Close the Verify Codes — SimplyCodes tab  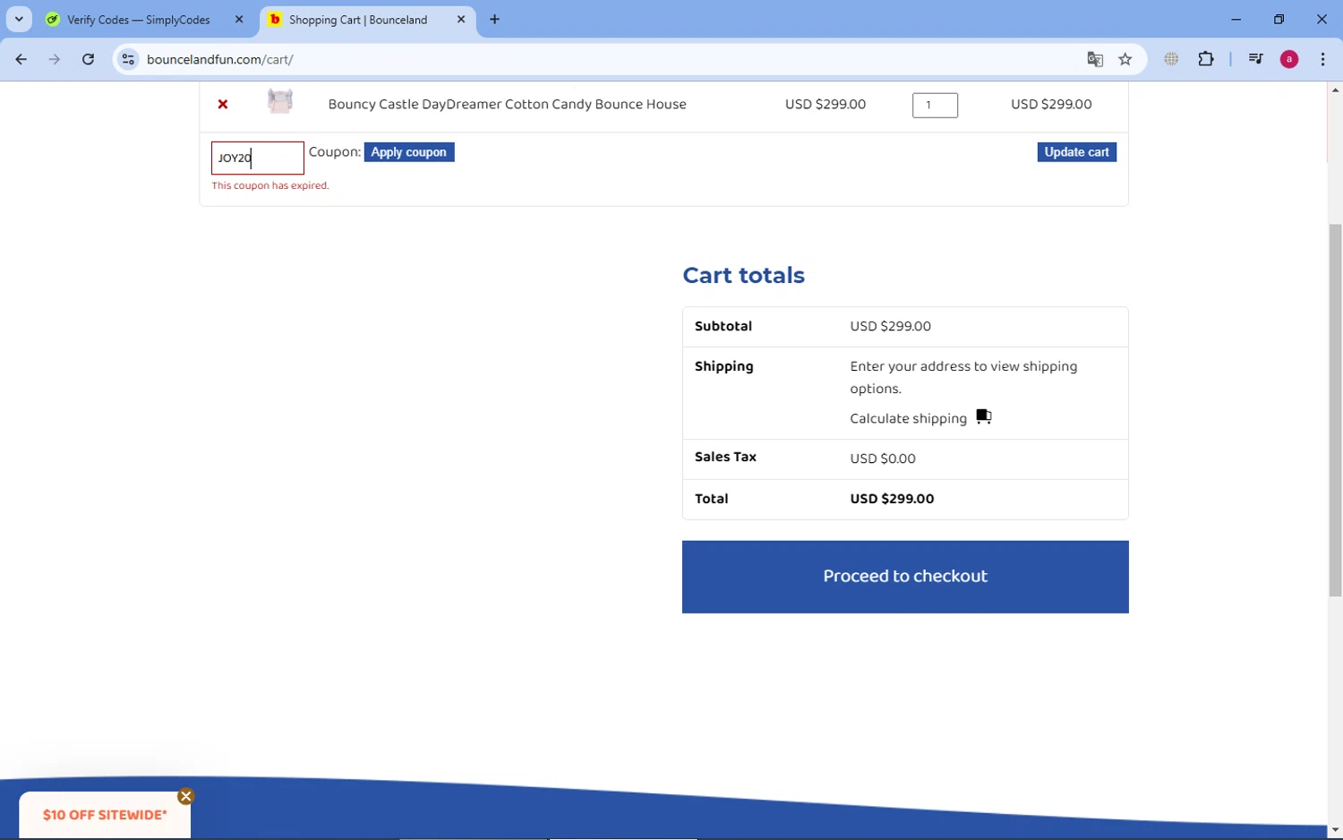pyautogui.click(x=239, y=20)
